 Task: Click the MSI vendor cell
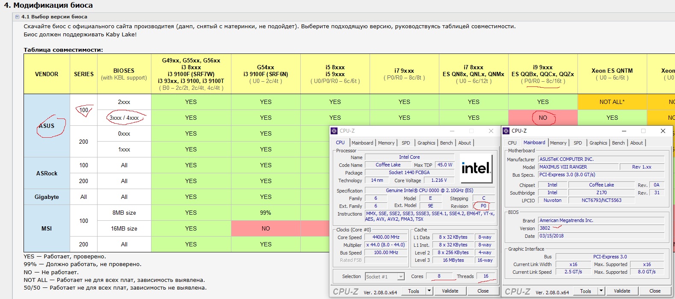tap(47, 228)
